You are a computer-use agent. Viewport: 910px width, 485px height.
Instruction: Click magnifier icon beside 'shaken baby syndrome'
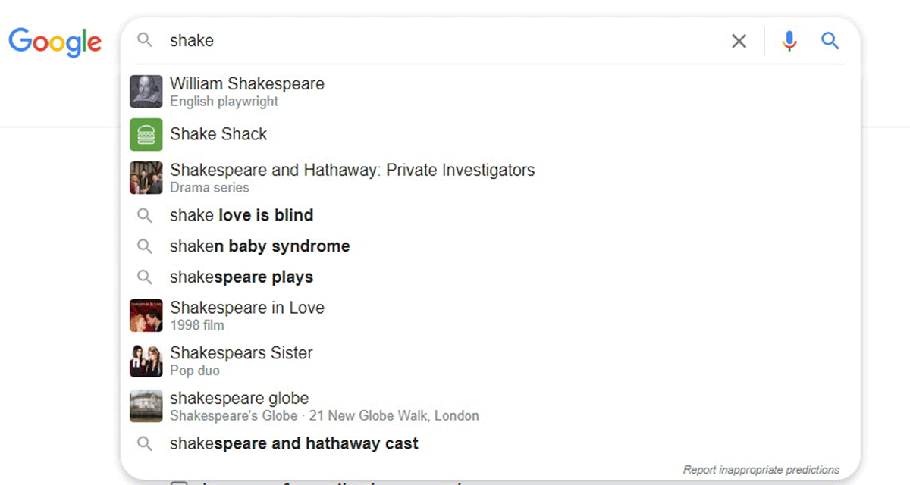point(145,246)
